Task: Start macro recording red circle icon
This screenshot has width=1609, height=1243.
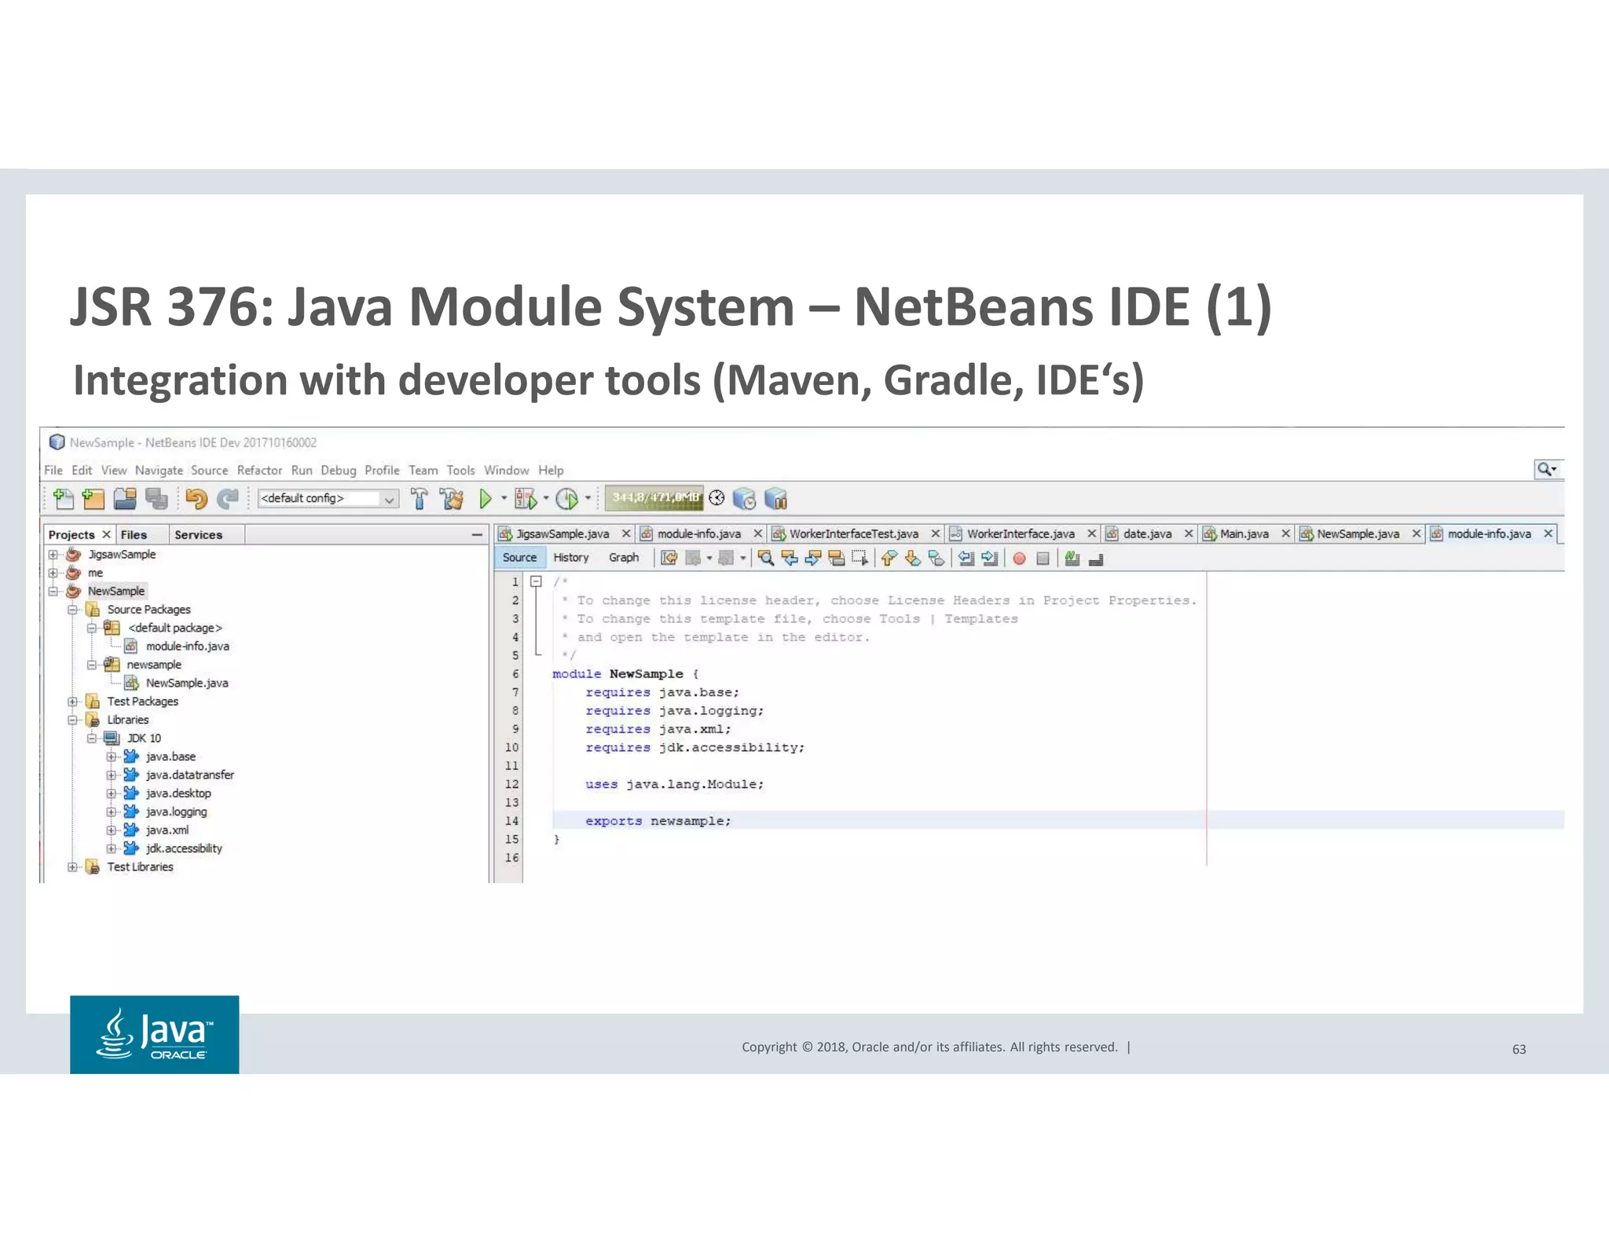Action: (x=1019, y=558)
